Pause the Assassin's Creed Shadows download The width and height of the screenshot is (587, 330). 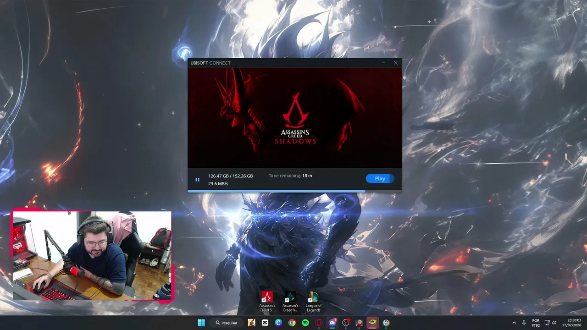pos(197,180)
